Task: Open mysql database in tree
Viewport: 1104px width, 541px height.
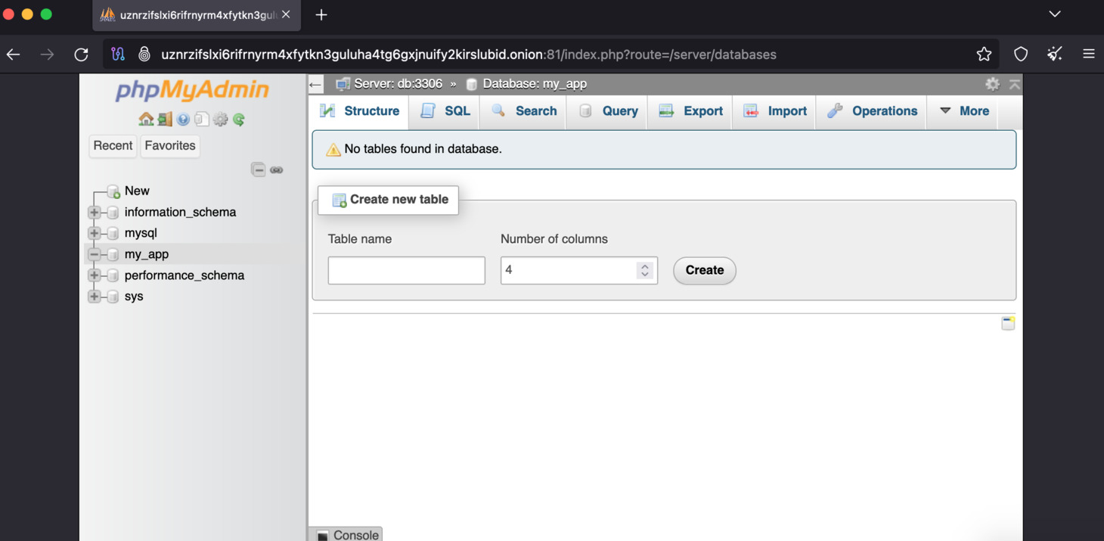Action: pyautogui.click(x=141, y=233)
